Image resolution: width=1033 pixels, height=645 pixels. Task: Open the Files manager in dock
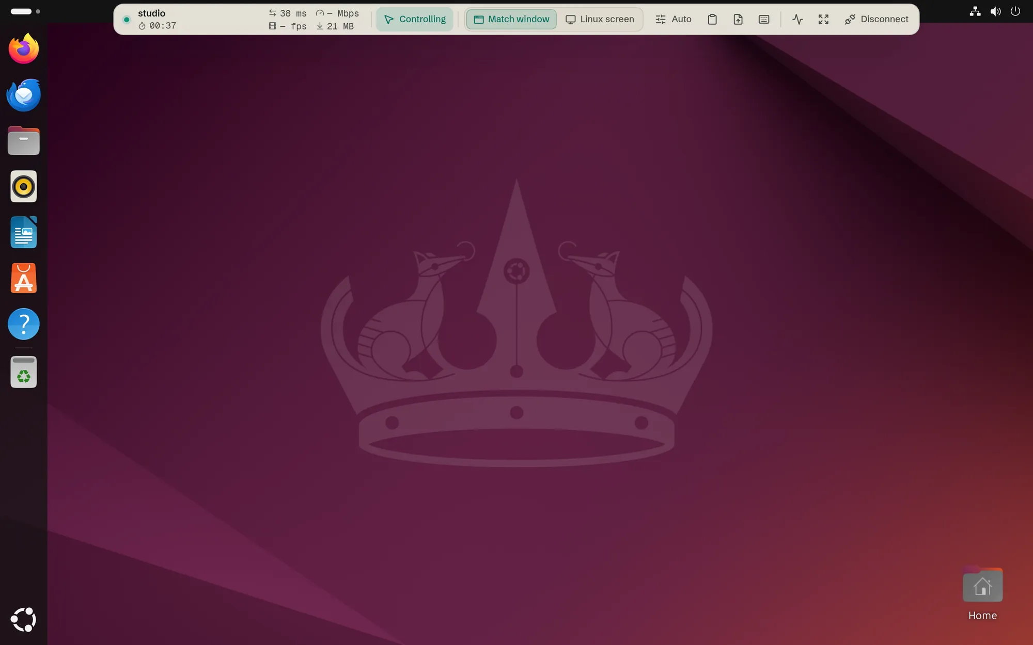[x=24, y=140]
